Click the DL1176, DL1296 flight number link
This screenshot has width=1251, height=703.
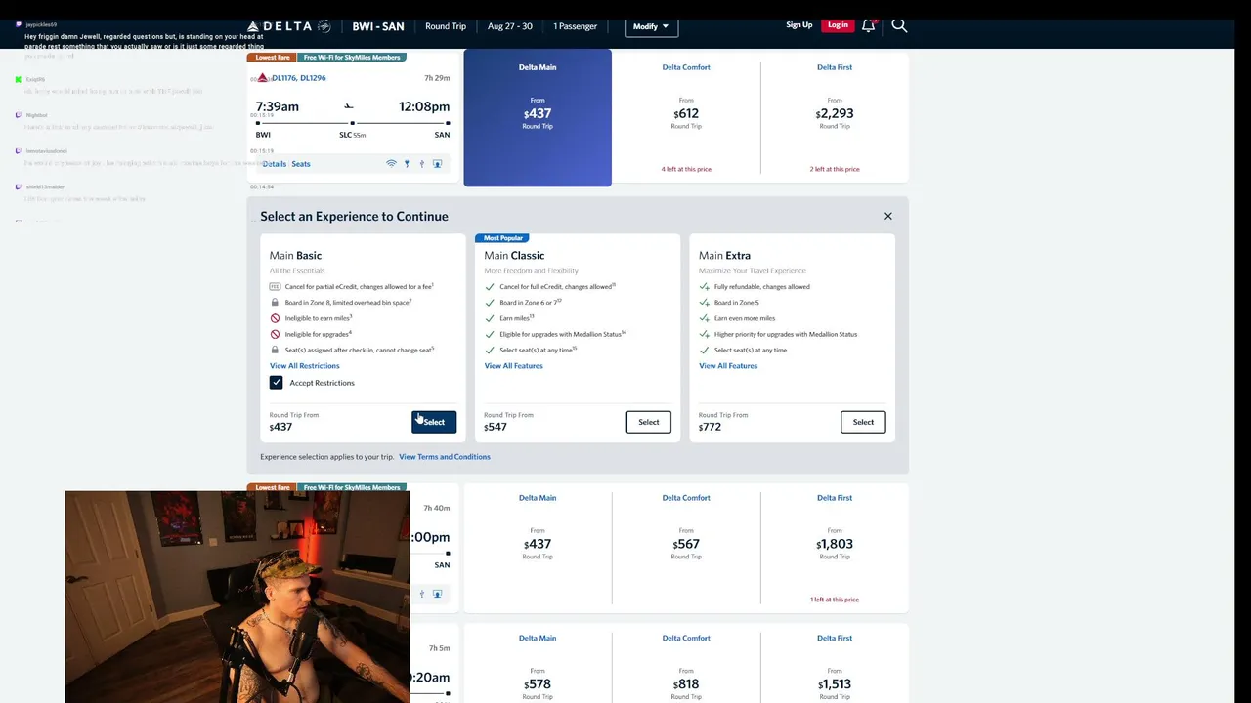[x=299, y=78]
